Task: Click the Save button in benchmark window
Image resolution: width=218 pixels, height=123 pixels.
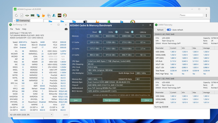Action: pos(76,100)
